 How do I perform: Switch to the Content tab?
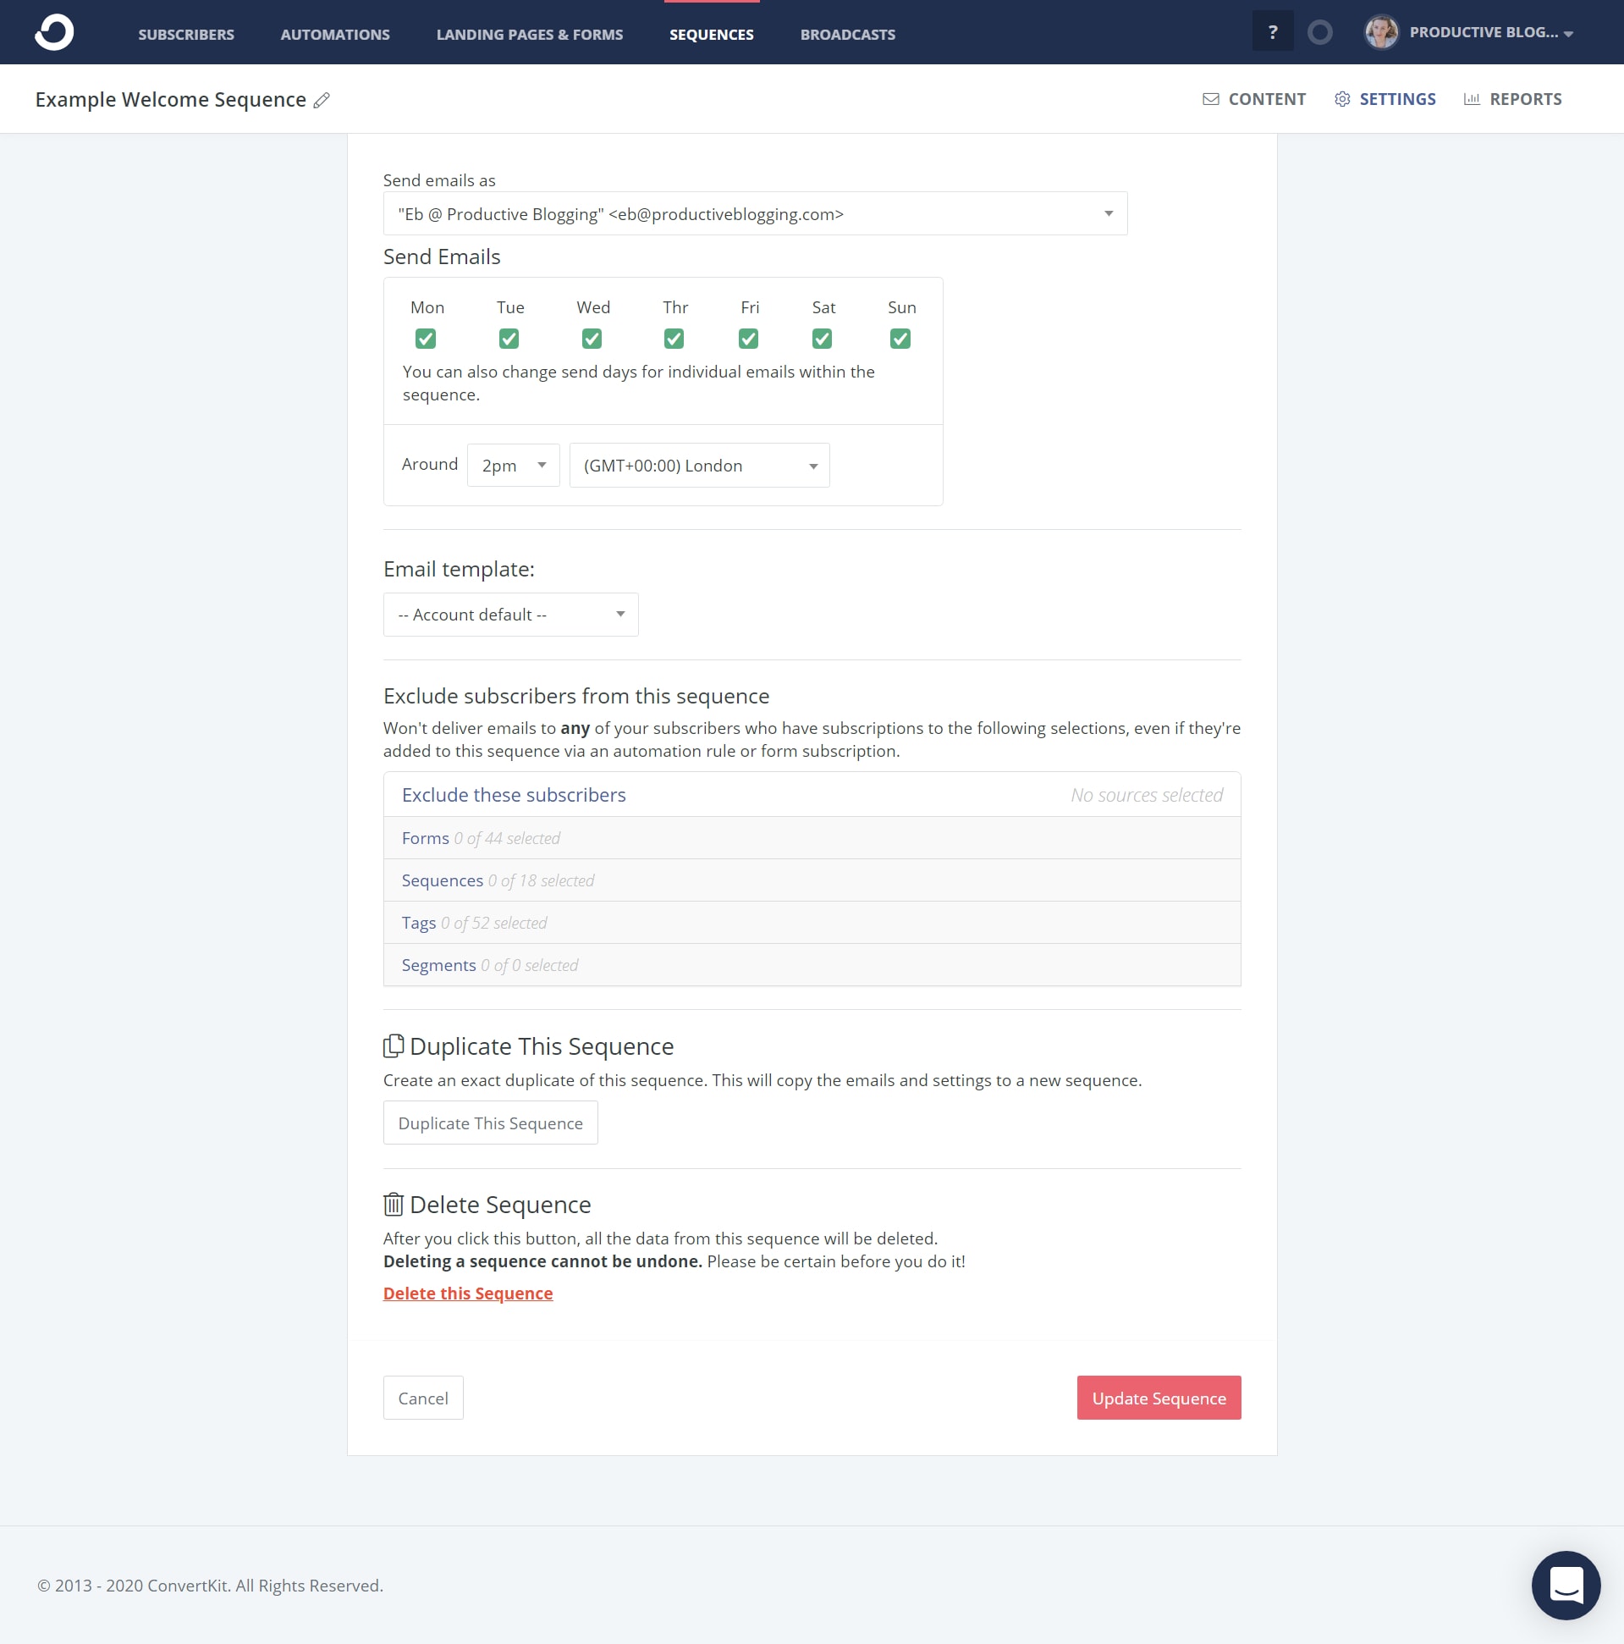[x=1254, y=99]
